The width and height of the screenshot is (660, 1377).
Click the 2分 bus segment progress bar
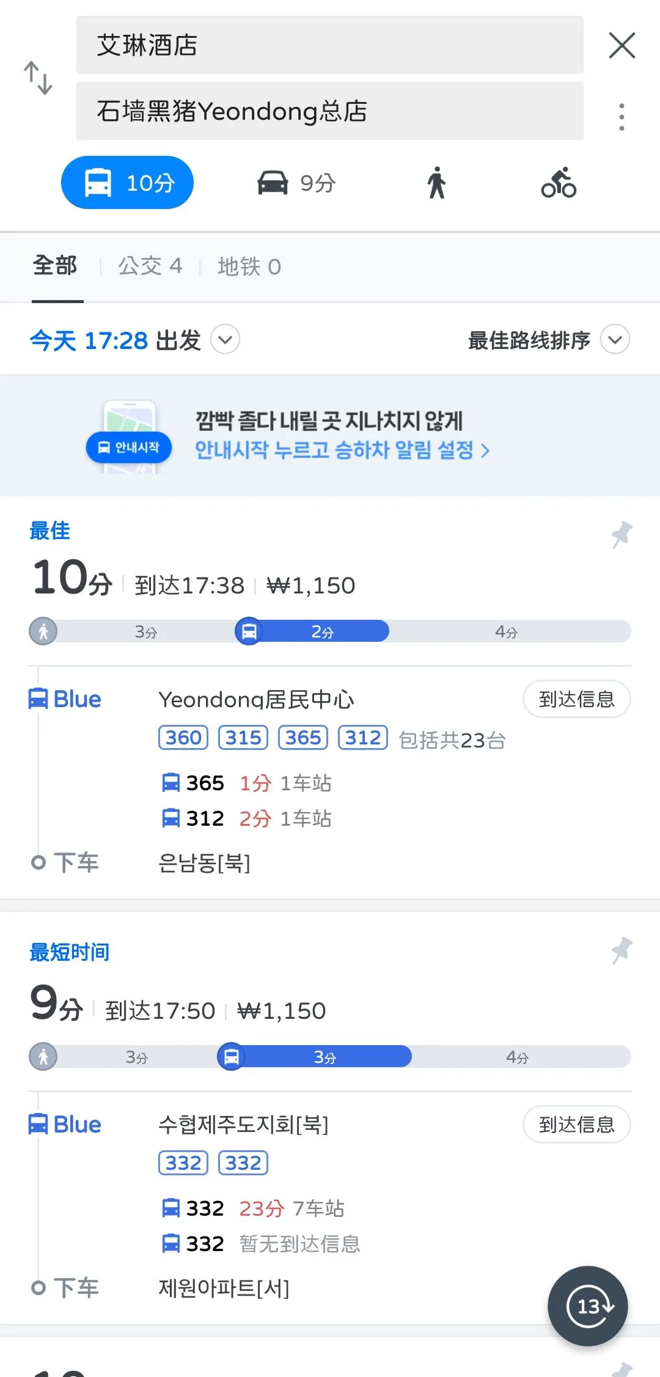pos(322,631)
